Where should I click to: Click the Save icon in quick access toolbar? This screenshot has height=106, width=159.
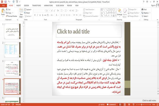click(6, 2)
